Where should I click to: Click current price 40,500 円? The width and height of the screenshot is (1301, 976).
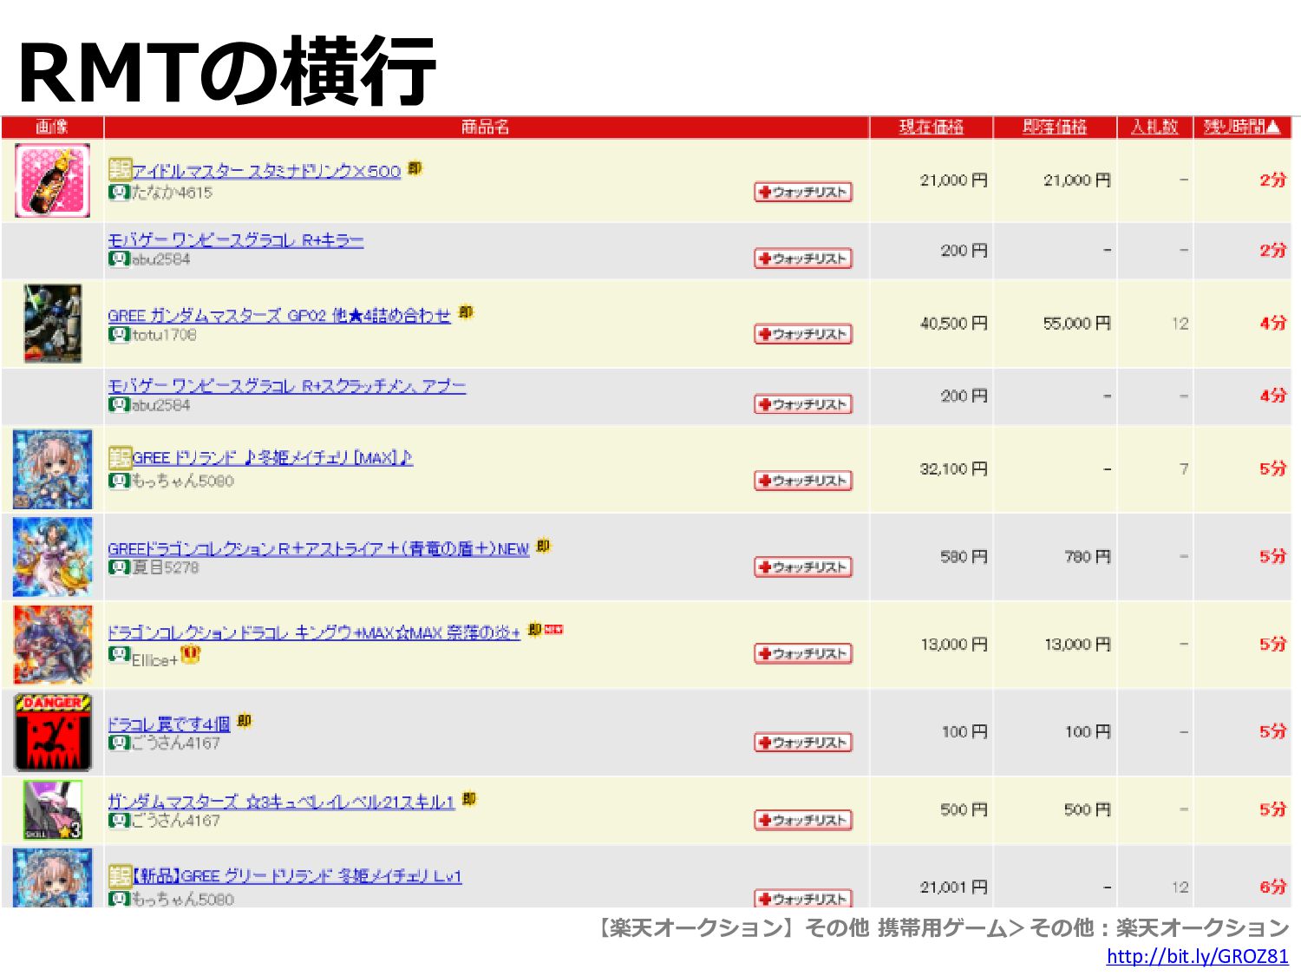(954, 324)
